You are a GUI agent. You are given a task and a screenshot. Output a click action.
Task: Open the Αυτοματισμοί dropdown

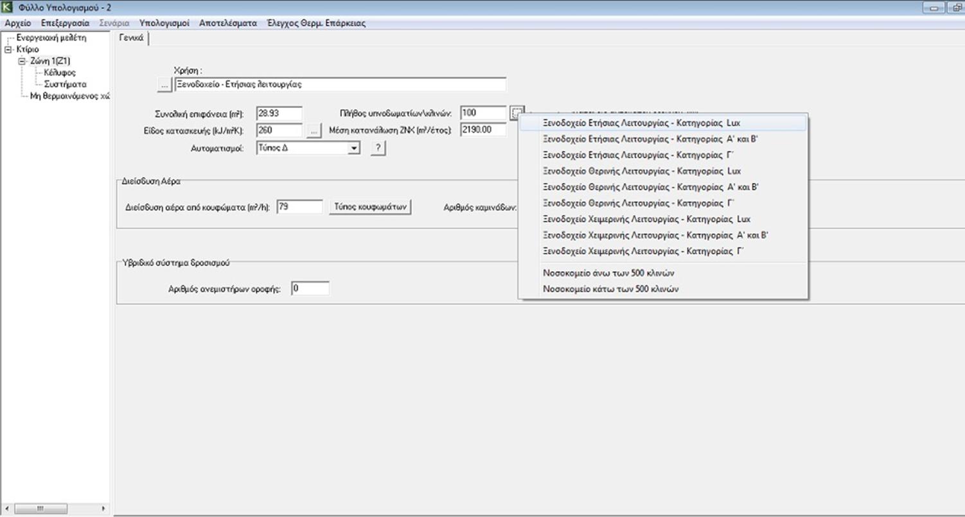[x=353, y=148]
